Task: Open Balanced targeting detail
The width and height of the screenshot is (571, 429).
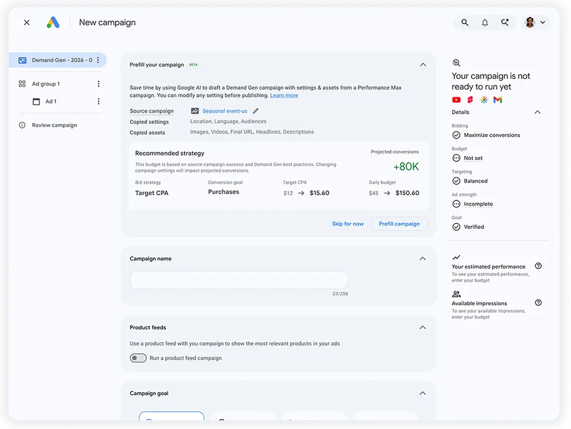Action: (x=476, y=181)
